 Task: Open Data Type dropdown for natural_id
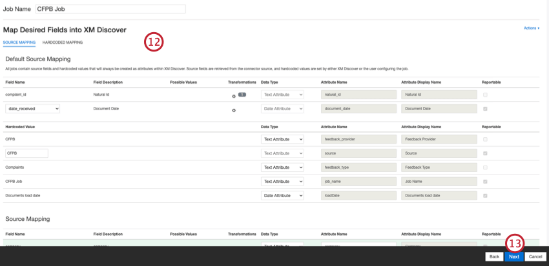[282, 95]
